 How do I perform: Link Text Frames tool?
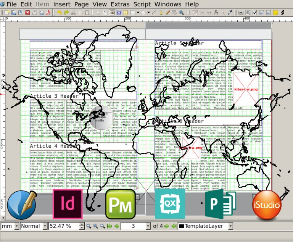click(202, 13)
